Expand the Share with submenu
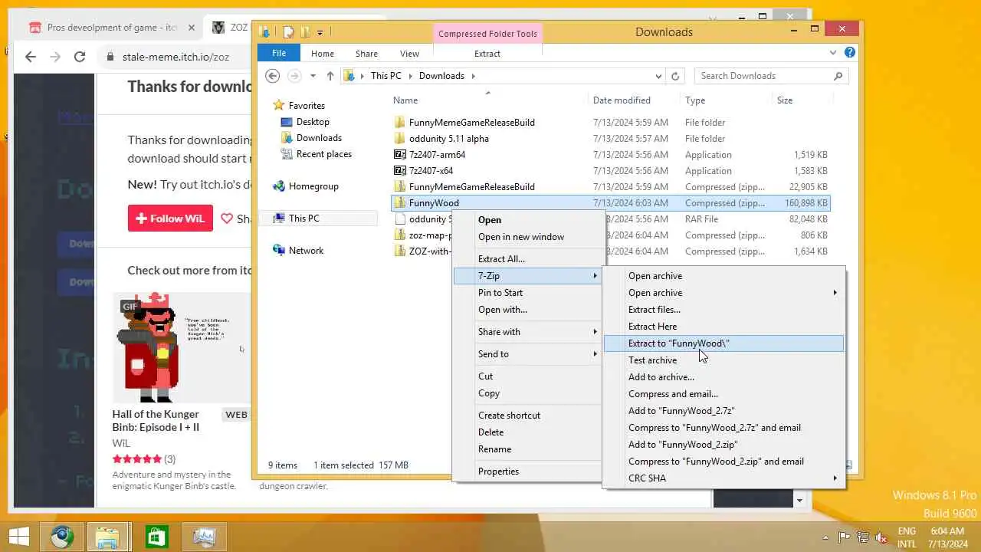 (595, 332)
